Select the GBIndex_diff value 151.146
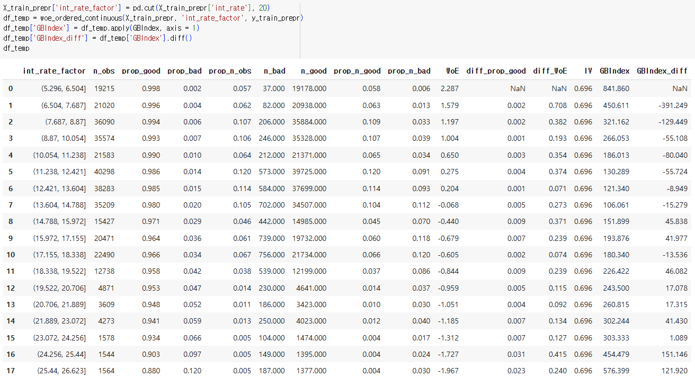The image size is (695, 377). [674, 354]
